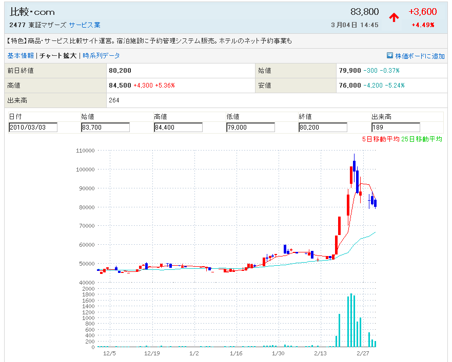Image resolution: width=452 pixels, height=362 pixels.
Task: Focus the 始値 field showing 83,700
Action: (x=105, y=127)
